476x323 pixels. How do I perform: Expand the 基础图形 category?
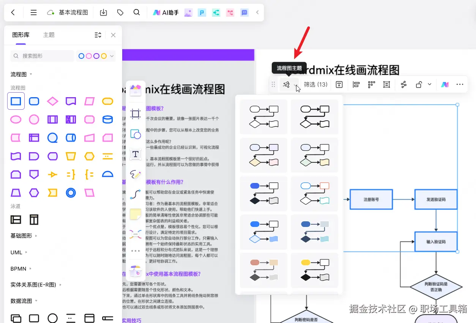point(24,236)
